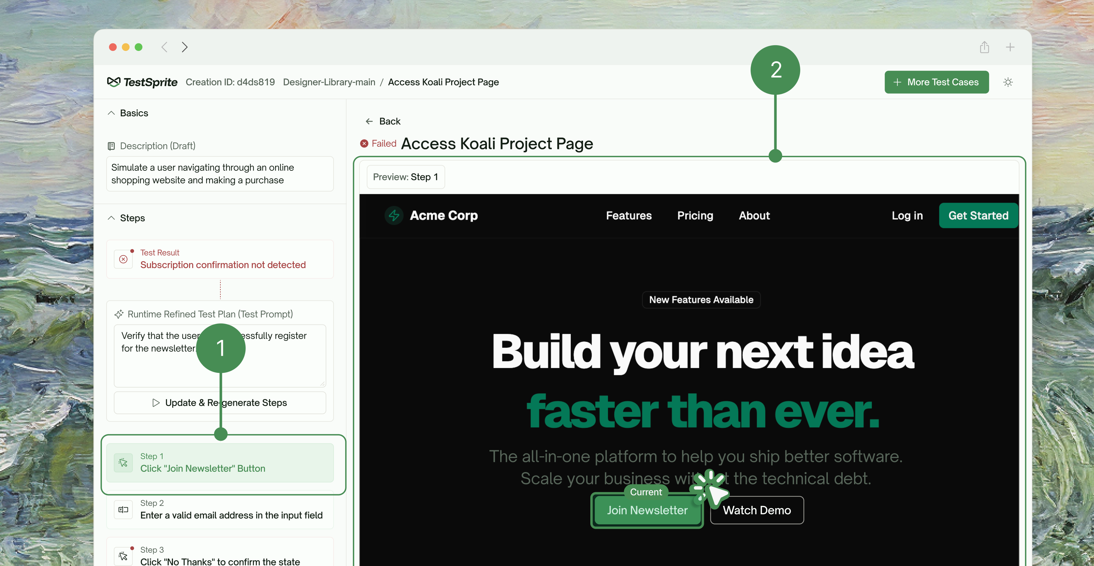Click the Description (Draft) document icon
The width and height of the screenshot is (1094, 566).
[111, 146]
